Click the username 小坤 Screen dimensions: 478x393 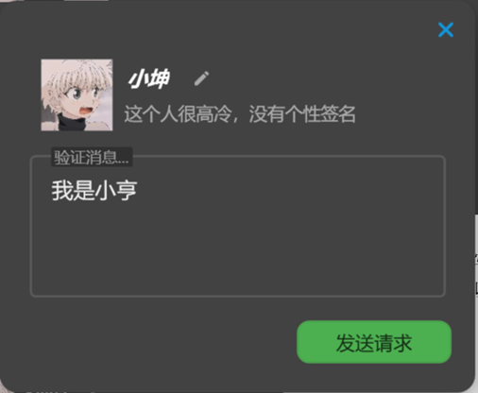pos(149,78)
